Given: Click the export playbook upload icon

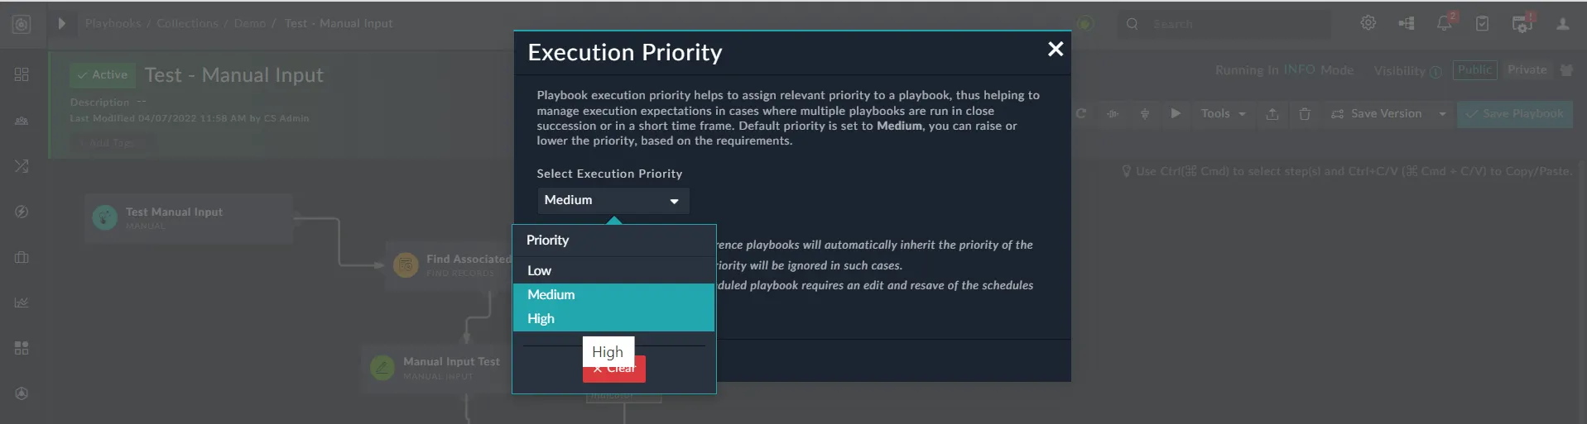Looking at the screenshot, I should coord(1272,114).
